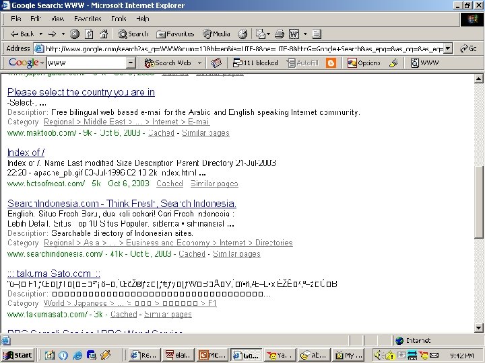Click the Google logo on Google toolbar
Image resolution: width=485 pixels, height=363 pixels.
[x=24, y=63]
